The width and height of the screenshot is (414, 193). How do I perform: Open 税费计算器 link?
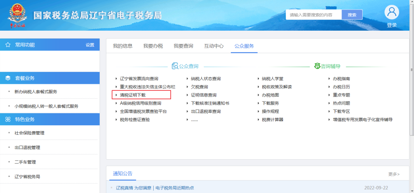point(273,119)
